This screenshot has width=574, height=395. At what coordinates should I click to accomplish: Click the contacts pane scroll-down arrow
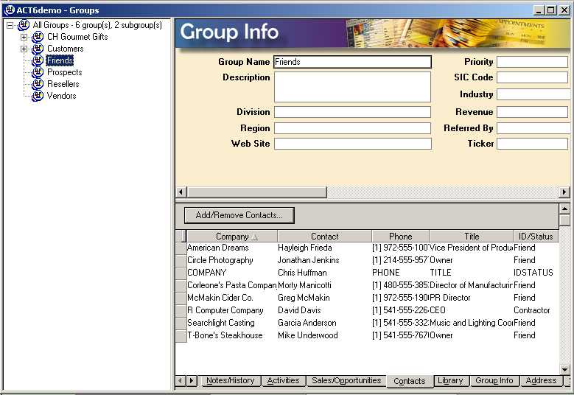point(564,369)
